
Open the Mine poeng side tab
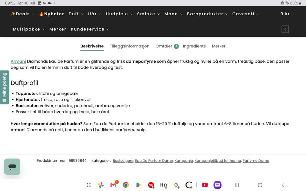pyautogui.click(x=4, y=87)
